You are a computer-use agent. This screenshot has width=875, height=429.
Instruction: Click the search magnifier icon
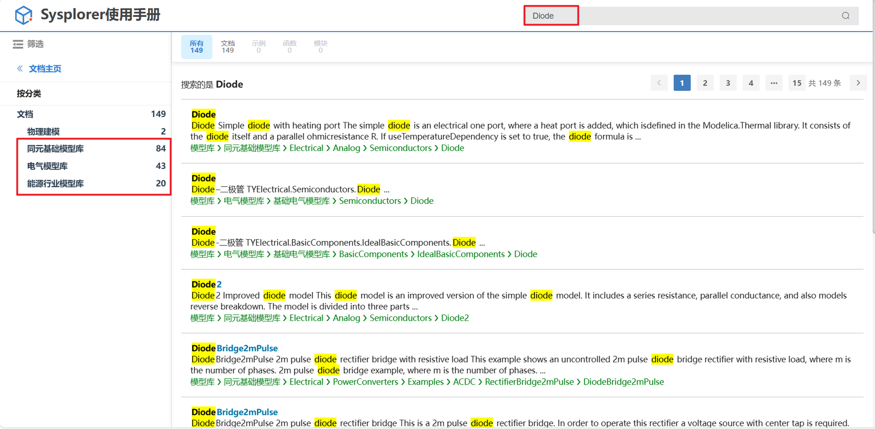pos(845,16)
